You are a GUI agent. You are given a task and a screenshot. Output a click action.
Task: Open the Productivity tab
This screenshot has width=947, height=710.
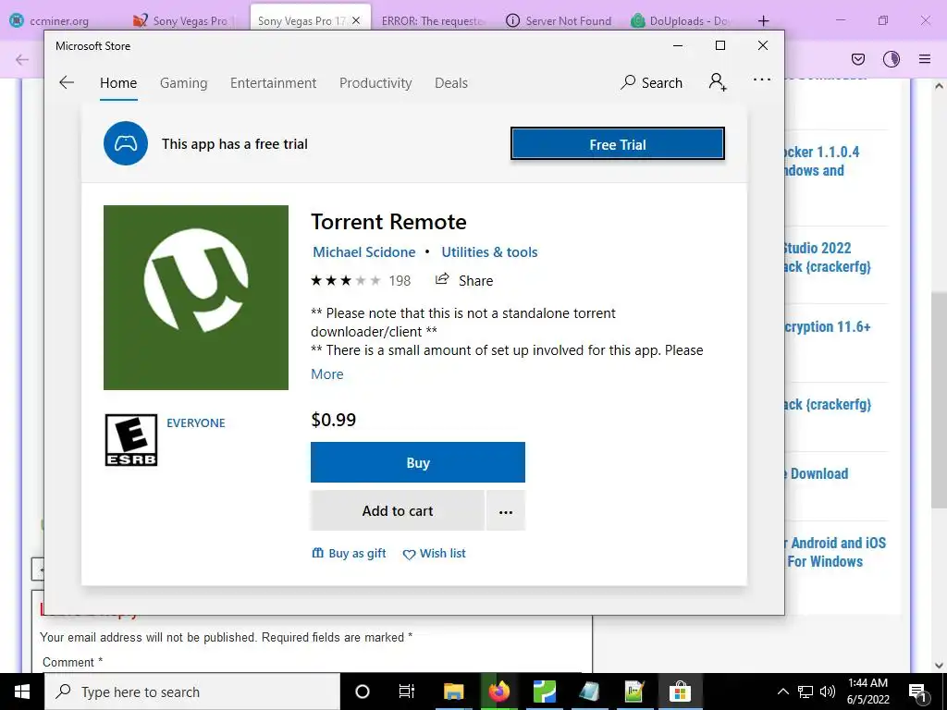375,83
